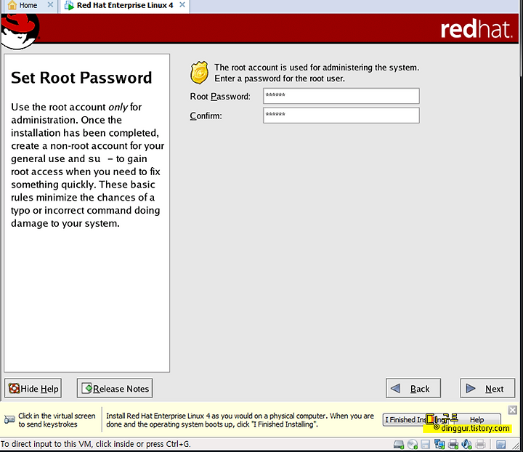This screenshot has width=523, height=452.
Task: Click the Hide Help button
Action: 33,388
